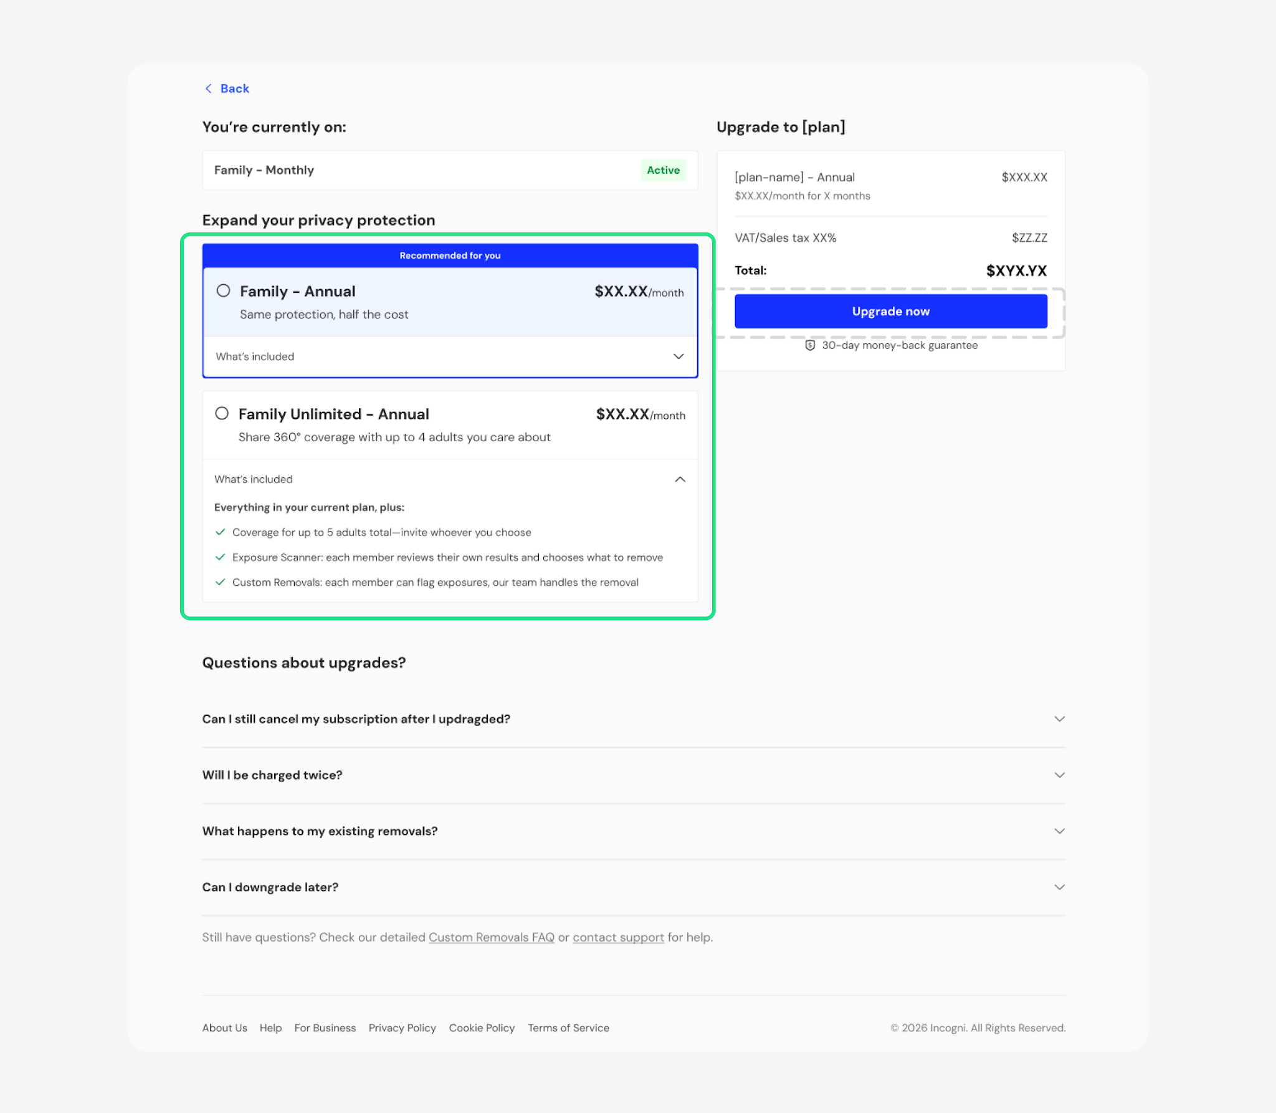Select the Family – Annual plan radio button
1276x1113 pixels.
pyautogui.click(x=223, y=290)
